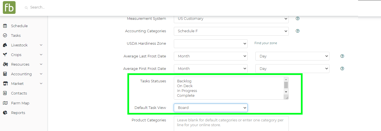Click the Reports pie chart icon
The width and height of the screenshot is (381, 131).
[x=5, y=113]
